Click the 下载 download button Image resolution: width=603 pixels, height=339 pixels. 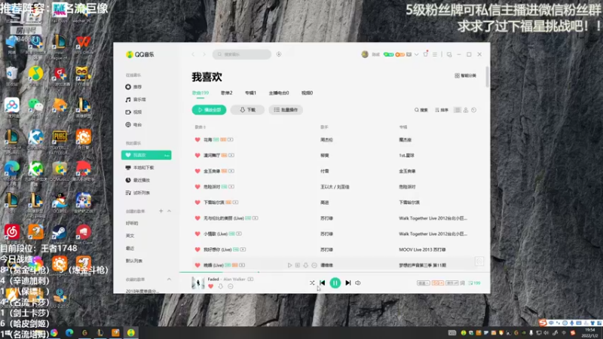pos(247,110)
